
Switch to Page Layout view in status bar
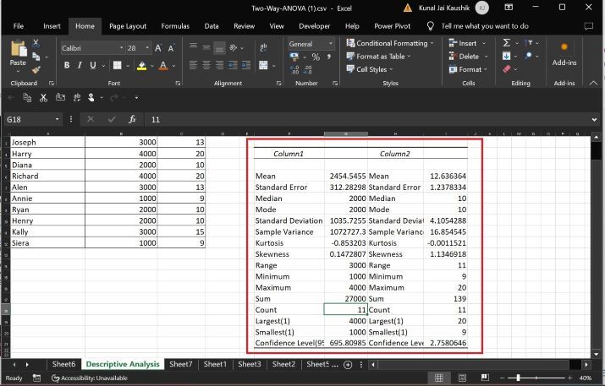[x=464, y=378]
